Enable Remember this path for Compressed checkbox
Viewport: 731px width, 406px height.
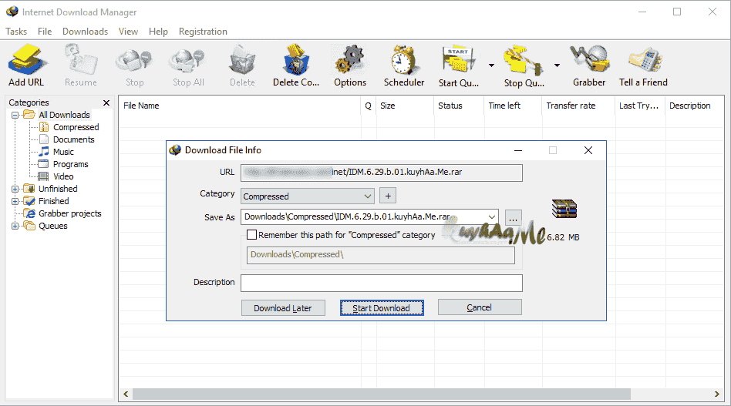(x=251, y=235)
